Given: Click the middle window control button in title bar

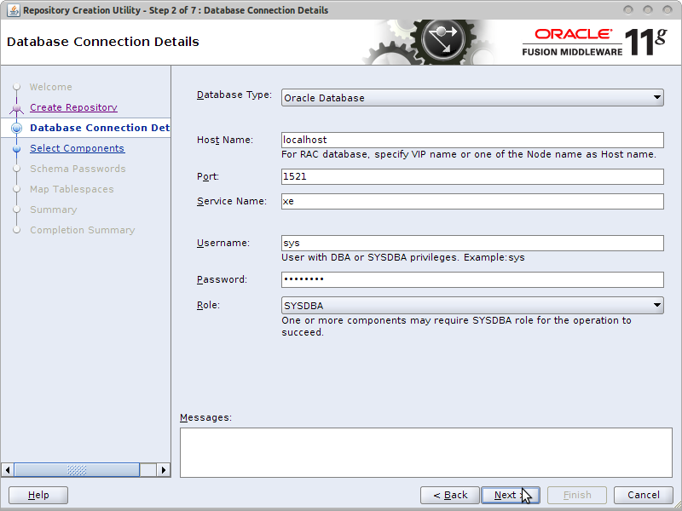Looking at the screenshot, I should [x=648, y=9].
